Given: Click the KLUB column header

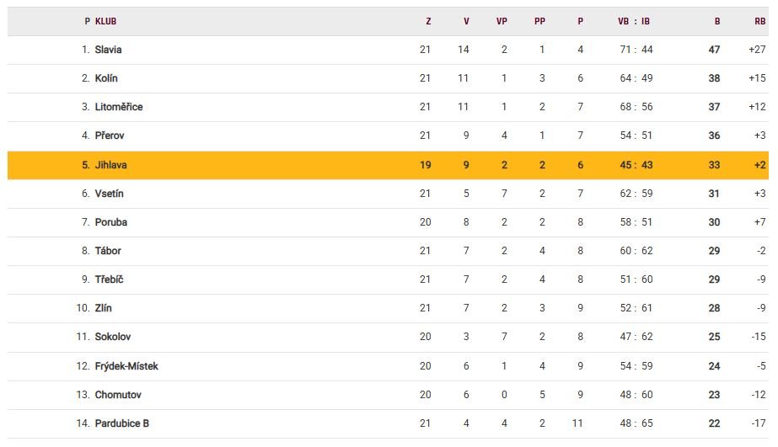Looking at the screenshot, I should coord(105,22).
